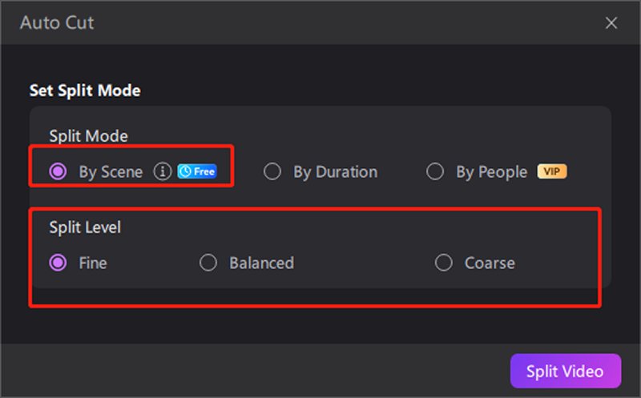641x398 pixels.
Task: Click the info icon beside By Scene
Action: (163, 171)
